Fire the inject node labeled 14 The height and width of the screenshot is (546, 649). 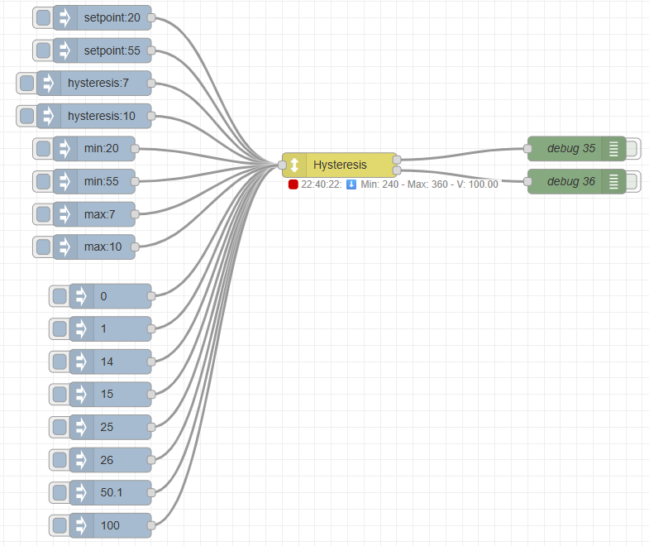click(x=60, y=362)
